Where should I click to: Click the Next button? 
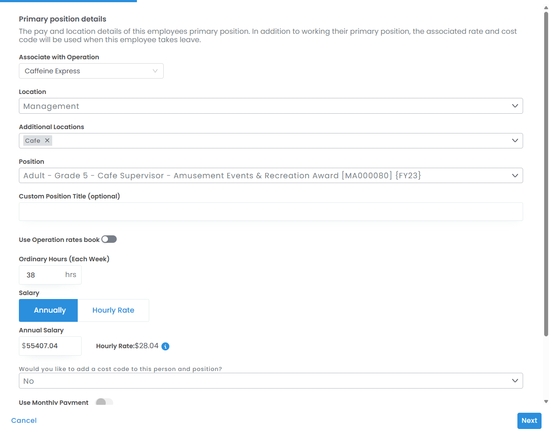tap(529, 421)
